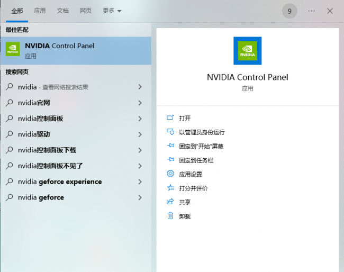
Task: Switch to the 文档 tab
Action: 63,11
